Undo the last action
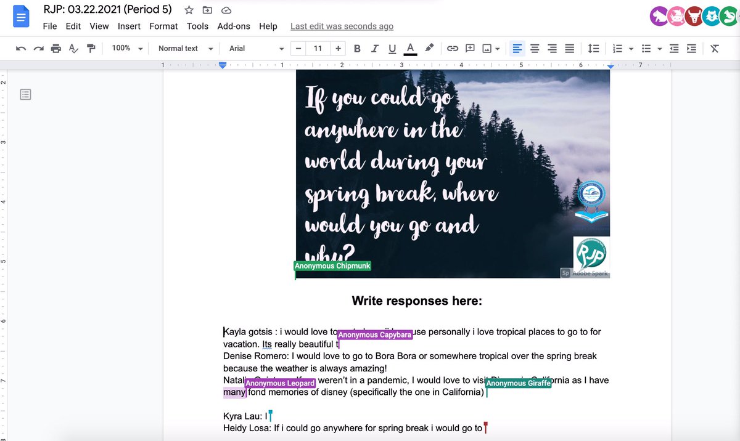Viewport: 740px width, 441px height. click(21, 48)
